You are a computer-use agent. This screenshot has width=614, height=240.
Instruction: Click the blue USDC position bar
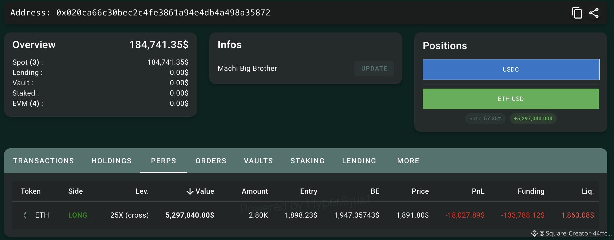[x=511, y=70]
